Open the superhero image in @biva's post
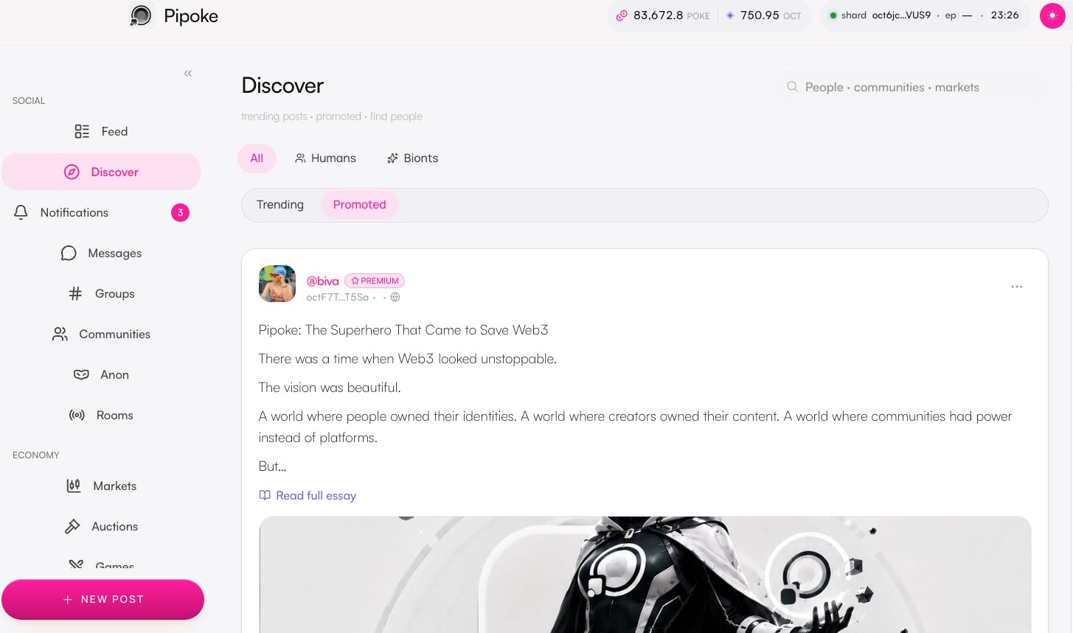1073x633 pixels. (x=645, y=575)
